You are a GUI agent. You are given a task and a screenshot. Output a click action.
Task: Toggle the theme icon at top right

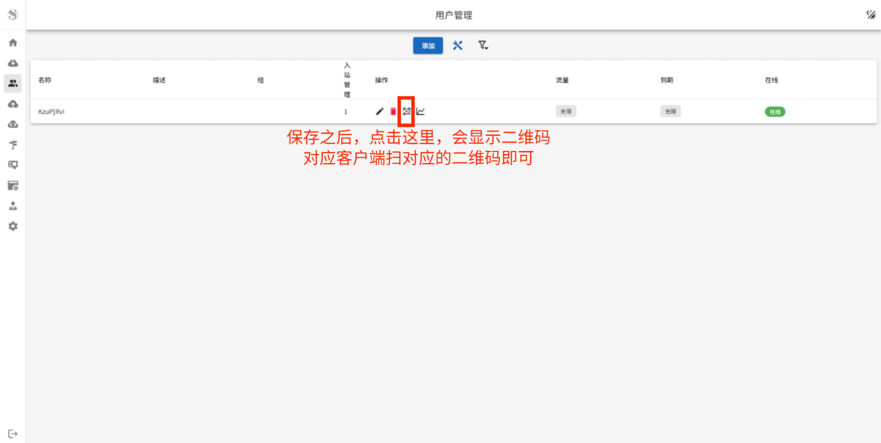click(x=871, y=15)
